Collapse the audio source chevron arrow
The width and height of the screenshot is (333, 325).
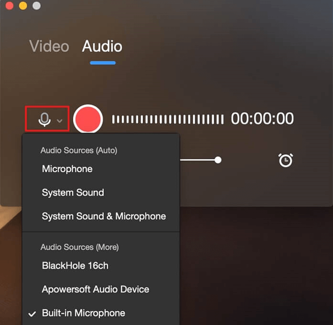coord(59,121)
